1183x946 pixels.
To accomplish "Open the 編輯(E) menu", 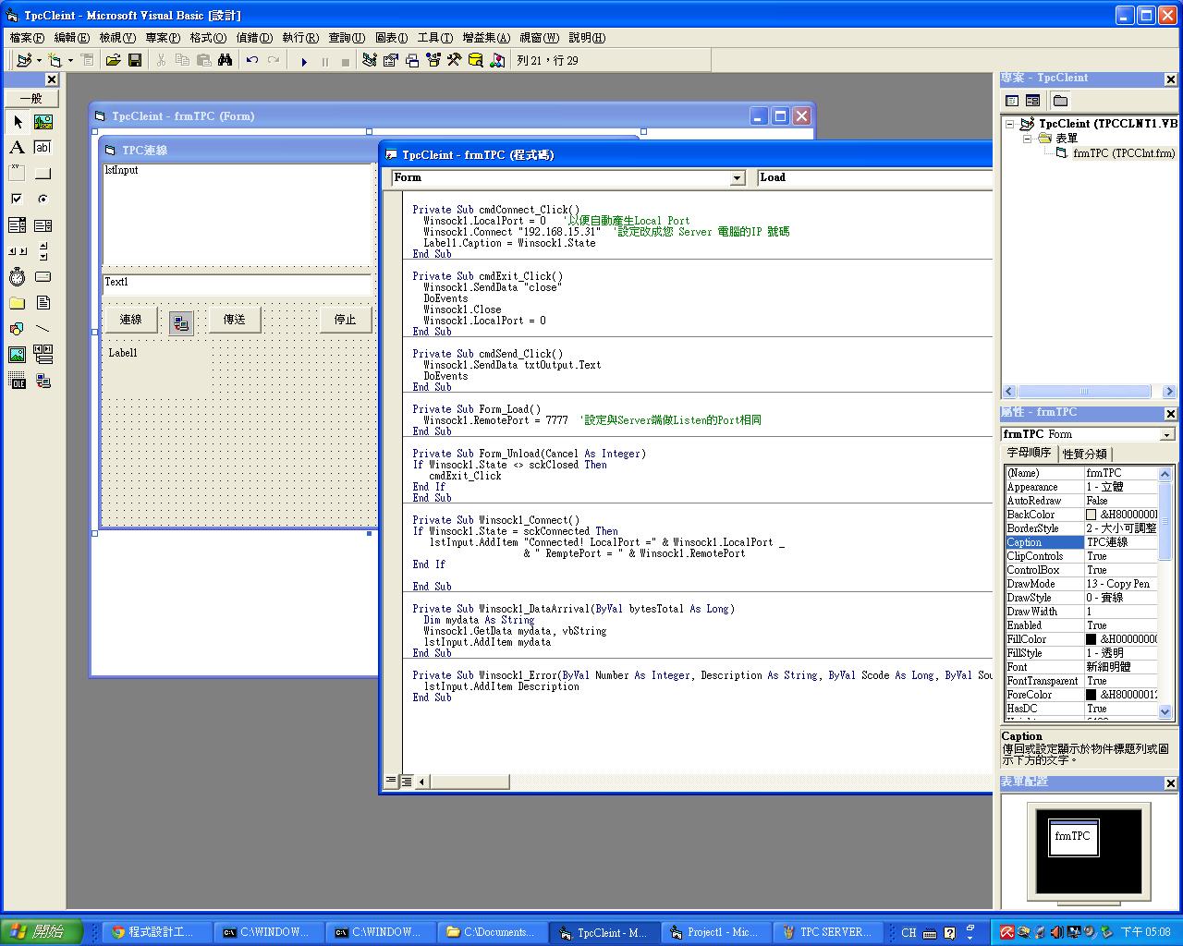I will pos(72,38).
